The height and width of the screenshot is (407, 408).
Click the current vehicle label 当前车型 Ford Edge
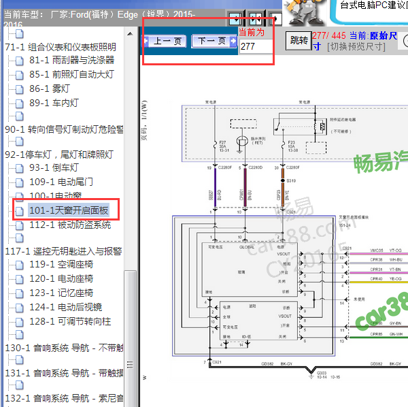click(x=99, y=19)
